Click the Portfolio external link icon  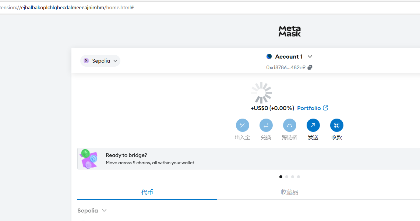pyautogui.click(x=325, y=108)
